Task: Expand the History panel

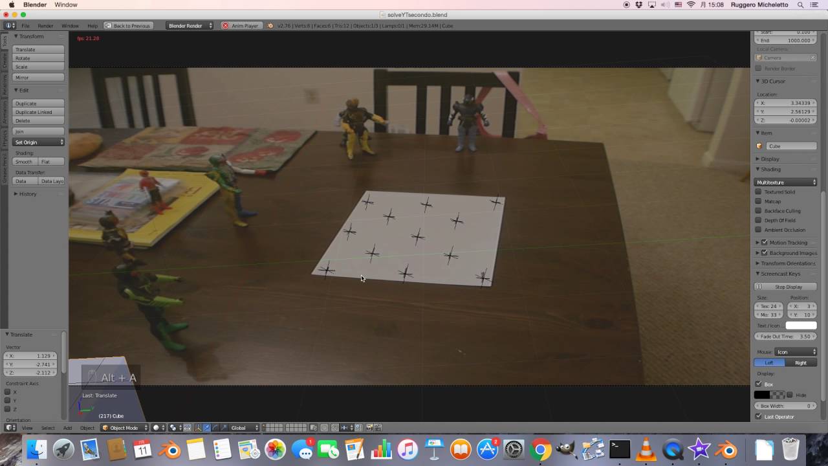Action: (x=28, y=194)
